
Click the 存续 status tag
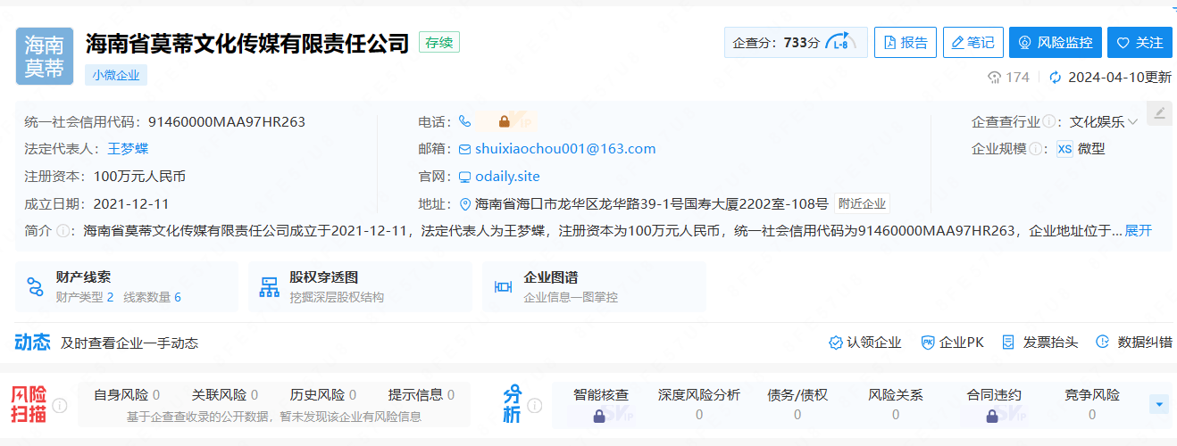[x=439, y=42]
